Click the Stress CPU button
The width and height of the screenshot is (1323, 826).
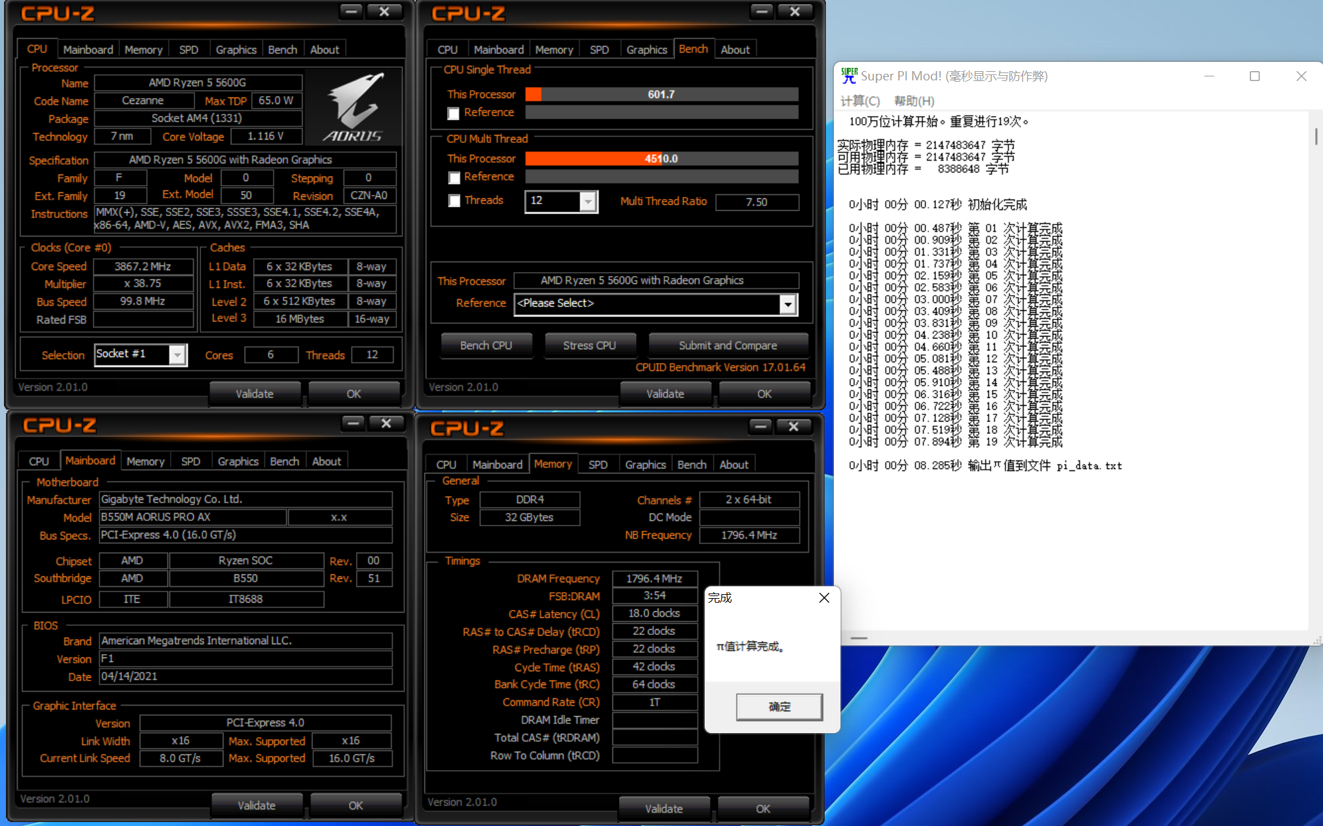click(590, 345)
